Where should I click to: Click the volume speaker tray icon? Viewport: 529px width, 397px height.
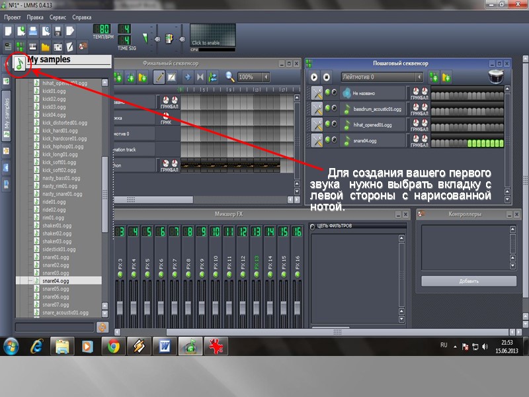[485, 347]
